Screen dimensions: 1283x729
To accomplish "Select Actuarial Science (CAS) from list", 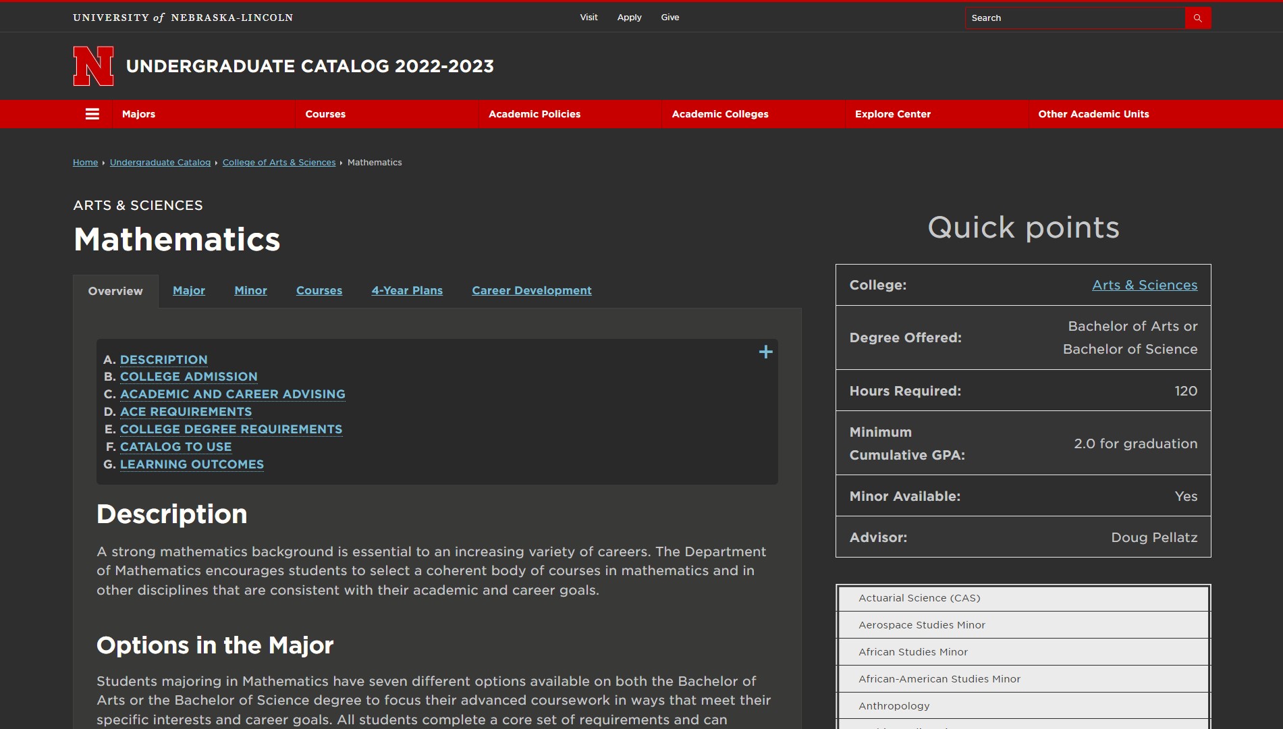I will [919, 598].
